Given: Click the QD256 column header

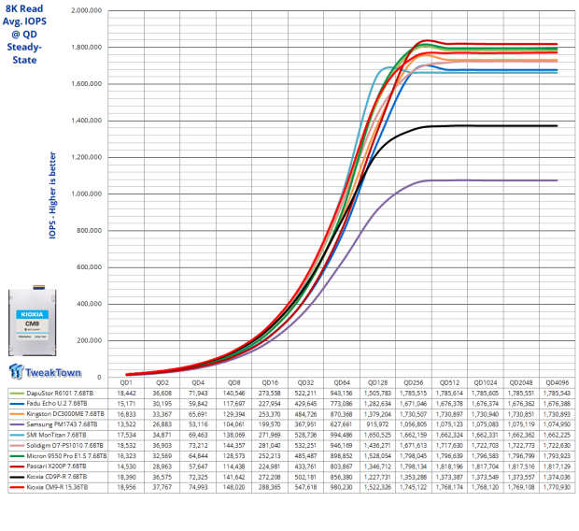Looking at the screenshot, I should coord(414,382).
